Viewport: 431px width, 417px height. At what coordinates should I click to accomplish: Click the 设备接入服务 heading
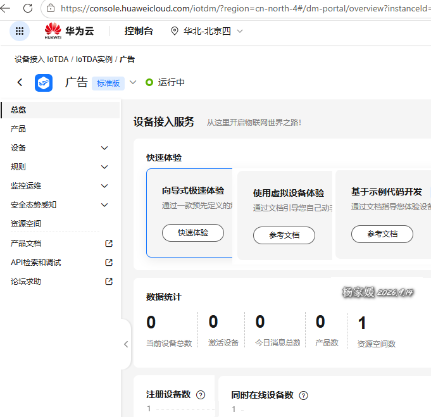pos(164,121)
